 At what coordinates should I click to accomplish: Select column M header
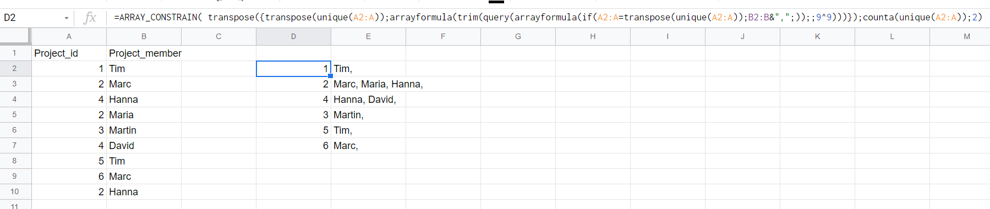960,36
